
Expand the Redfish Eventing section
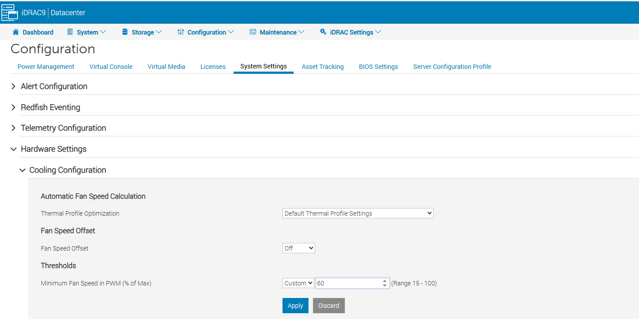point(13,107)
